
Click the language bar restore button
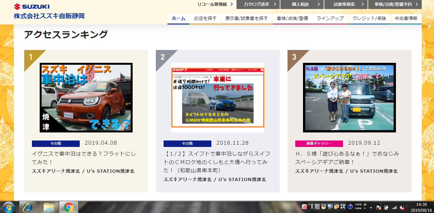pos(365,205)
